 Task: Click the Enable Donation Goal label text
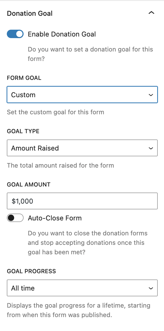tap(62, 34)
